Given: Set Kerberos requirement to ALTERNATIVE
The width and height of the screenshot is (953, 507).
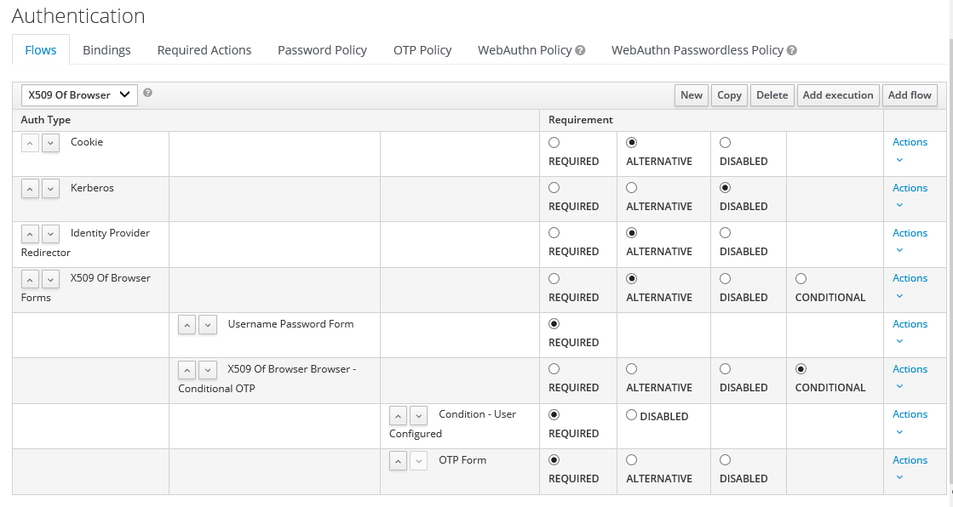Looking at the screenshot, I should [631, 188].
